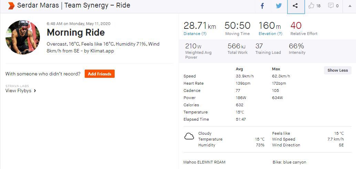Click the Morning Ride title

[76, 33]
